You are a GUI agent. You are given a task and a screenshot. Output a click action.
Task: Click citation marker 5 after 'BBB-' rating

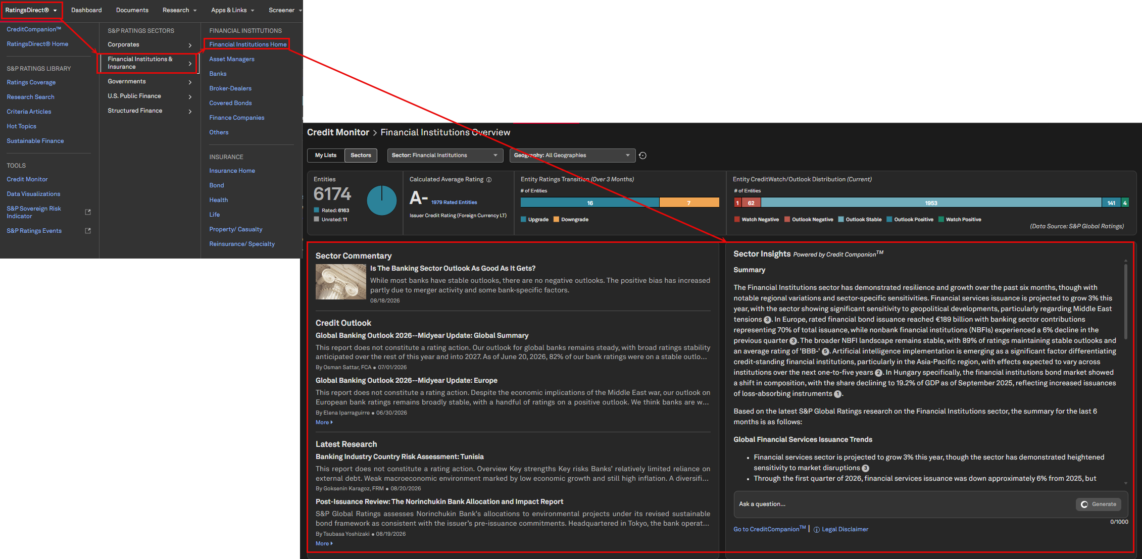coord(825,351)
